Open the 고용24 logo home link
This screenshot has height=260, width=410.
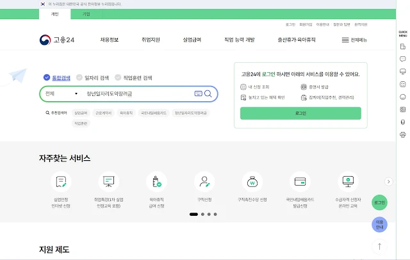coord(57,40)
